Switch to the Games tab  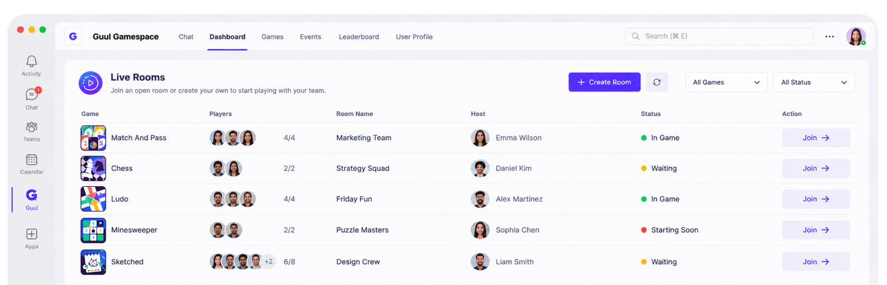point(272,37)
